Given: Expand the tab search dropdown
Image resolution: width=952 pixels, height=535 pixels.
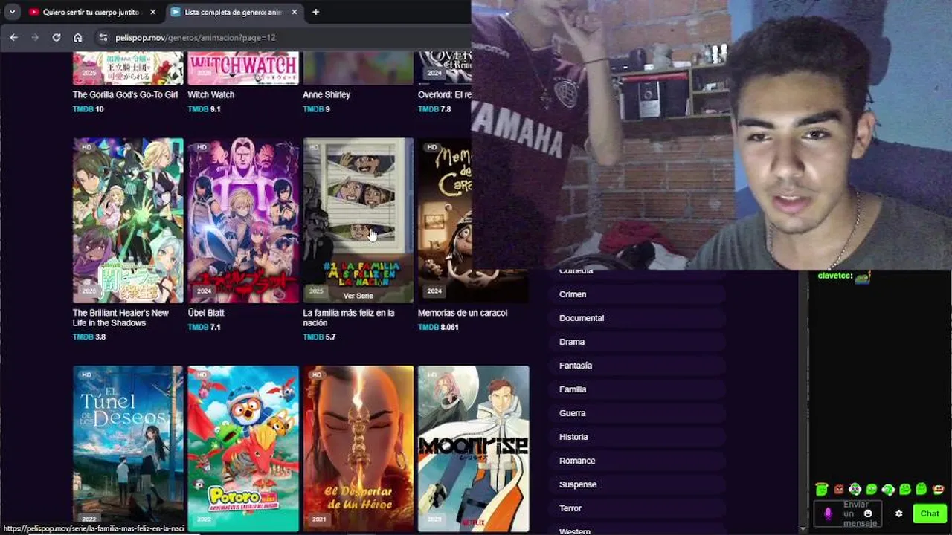Looking at the screenshot, I should tap(12, 12).
